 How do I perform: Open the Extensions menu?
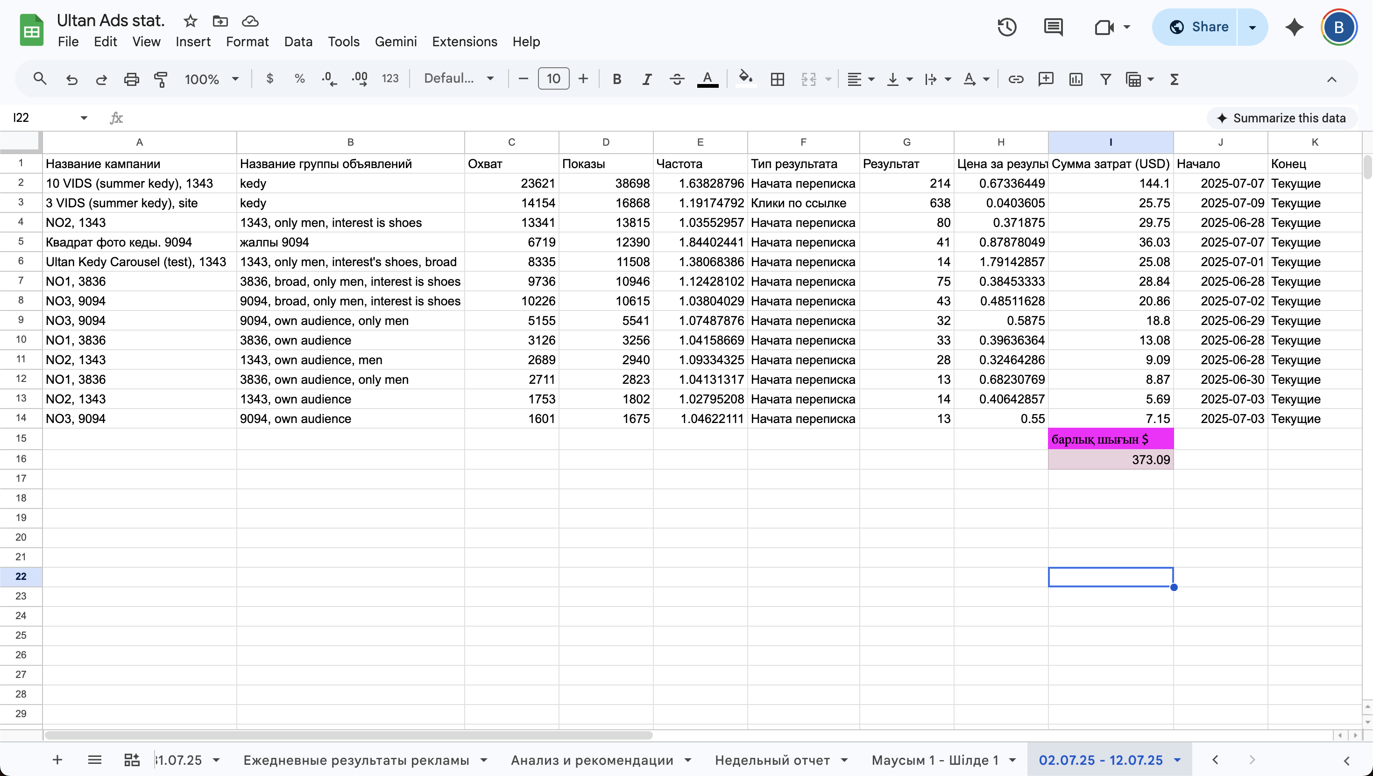coord(464,42)
